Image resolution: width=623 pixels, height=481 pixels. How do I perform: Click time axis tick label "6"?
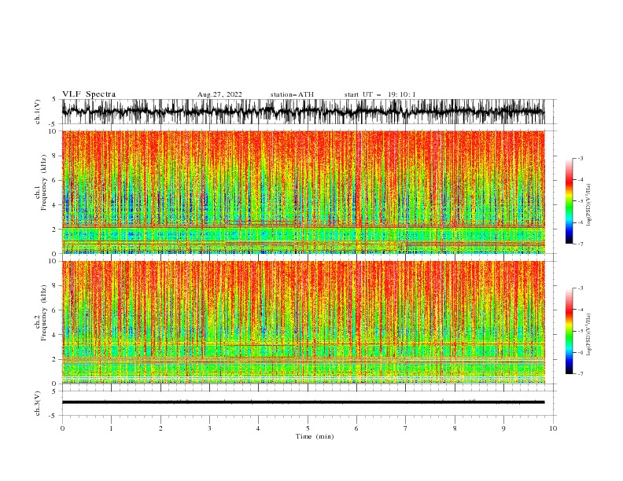click(x=356, y=428)
